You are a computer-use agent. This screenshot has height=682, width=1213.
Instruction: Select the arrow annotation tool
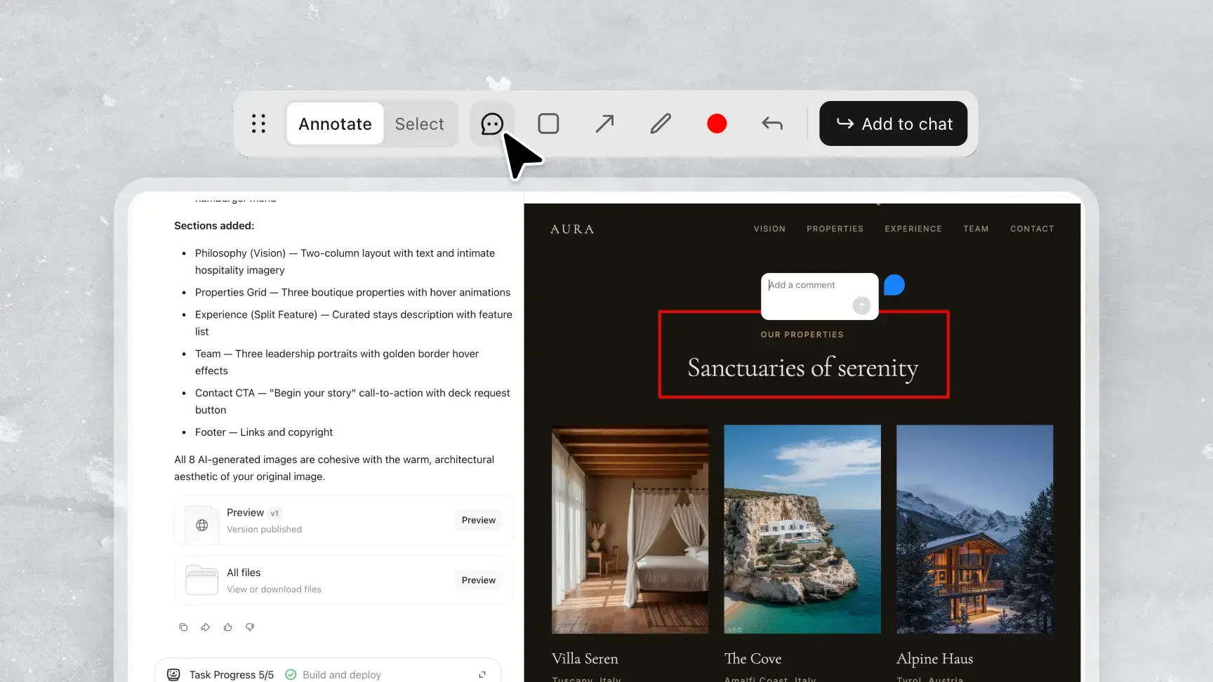tap(604, 123)
